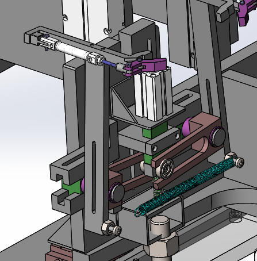Select the green block inside the left slotted bracket
The width and height of the screenshot is (257, 261).
click(x=71, y=187)
